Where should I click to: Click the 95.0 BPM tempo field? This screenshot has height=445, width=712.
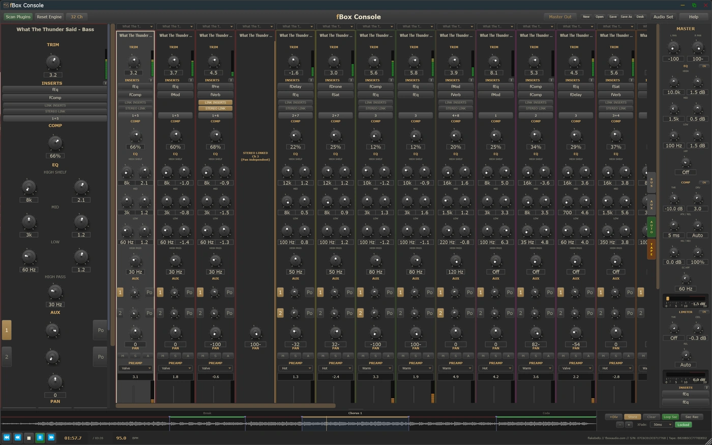pyautogui.click(x=121, y=438)
